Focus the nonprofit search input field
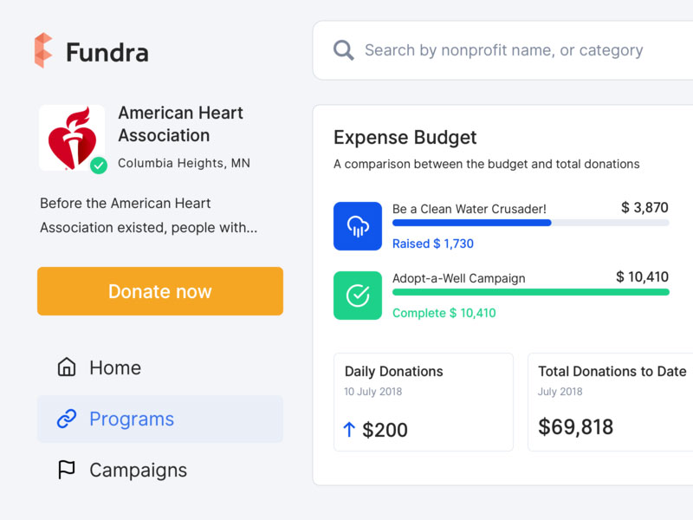 (x=503, y=50)
